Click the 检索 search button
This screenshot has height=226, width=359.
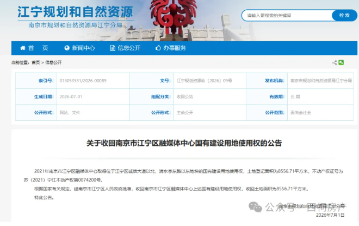tap(344, 15)
